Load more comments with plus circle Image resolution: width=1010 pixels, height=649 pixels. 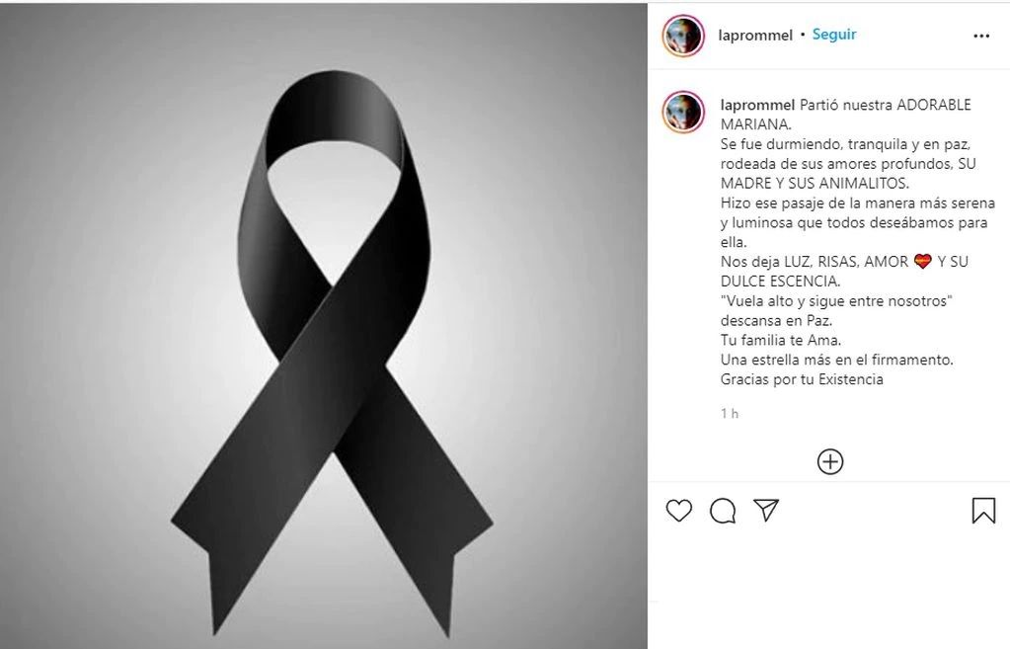point(830,461)
